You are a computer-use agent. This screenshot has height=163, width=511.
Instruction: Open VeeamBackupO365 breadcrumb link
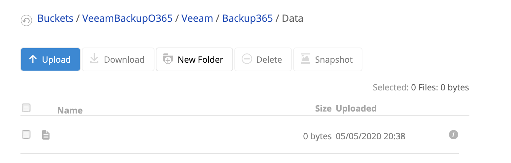[127, 18]
